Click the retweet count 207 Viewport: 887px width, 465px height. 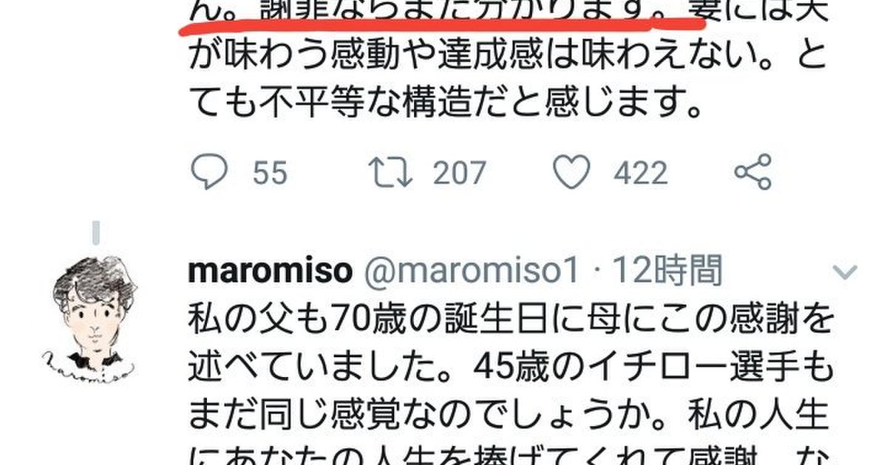459,173
